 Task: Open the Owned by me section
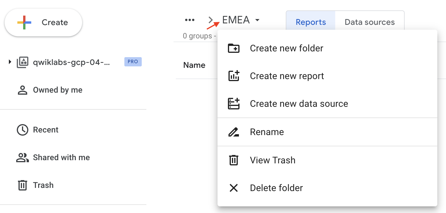coord(58,90)
